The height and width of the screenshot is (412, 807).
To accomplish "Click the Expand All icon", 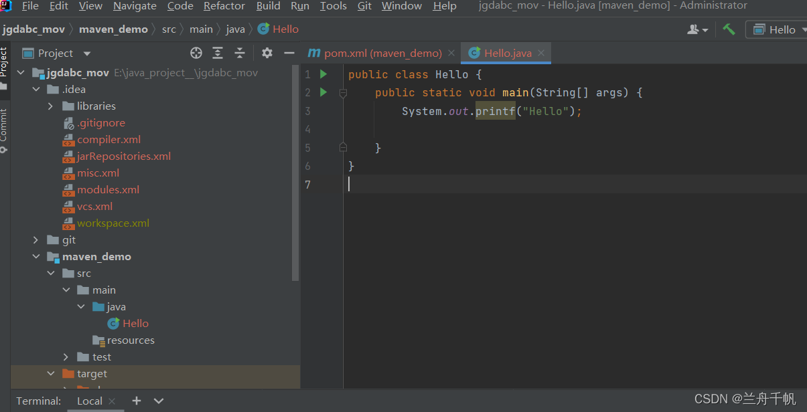I will pos(218,53).
